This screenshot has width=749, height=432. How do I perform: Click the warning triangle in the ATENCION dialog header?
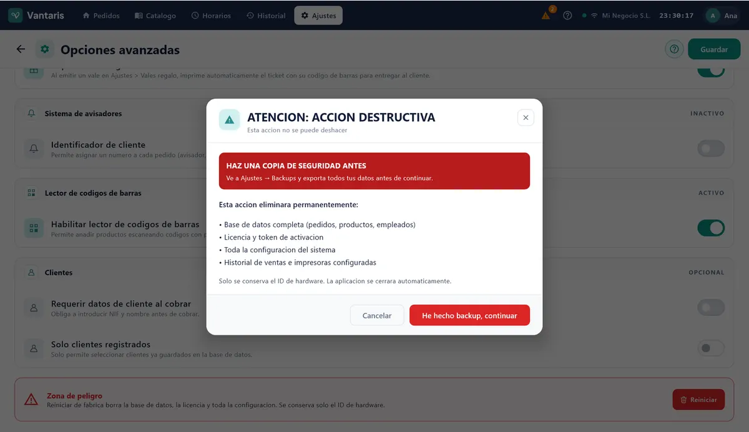point(230,120)
